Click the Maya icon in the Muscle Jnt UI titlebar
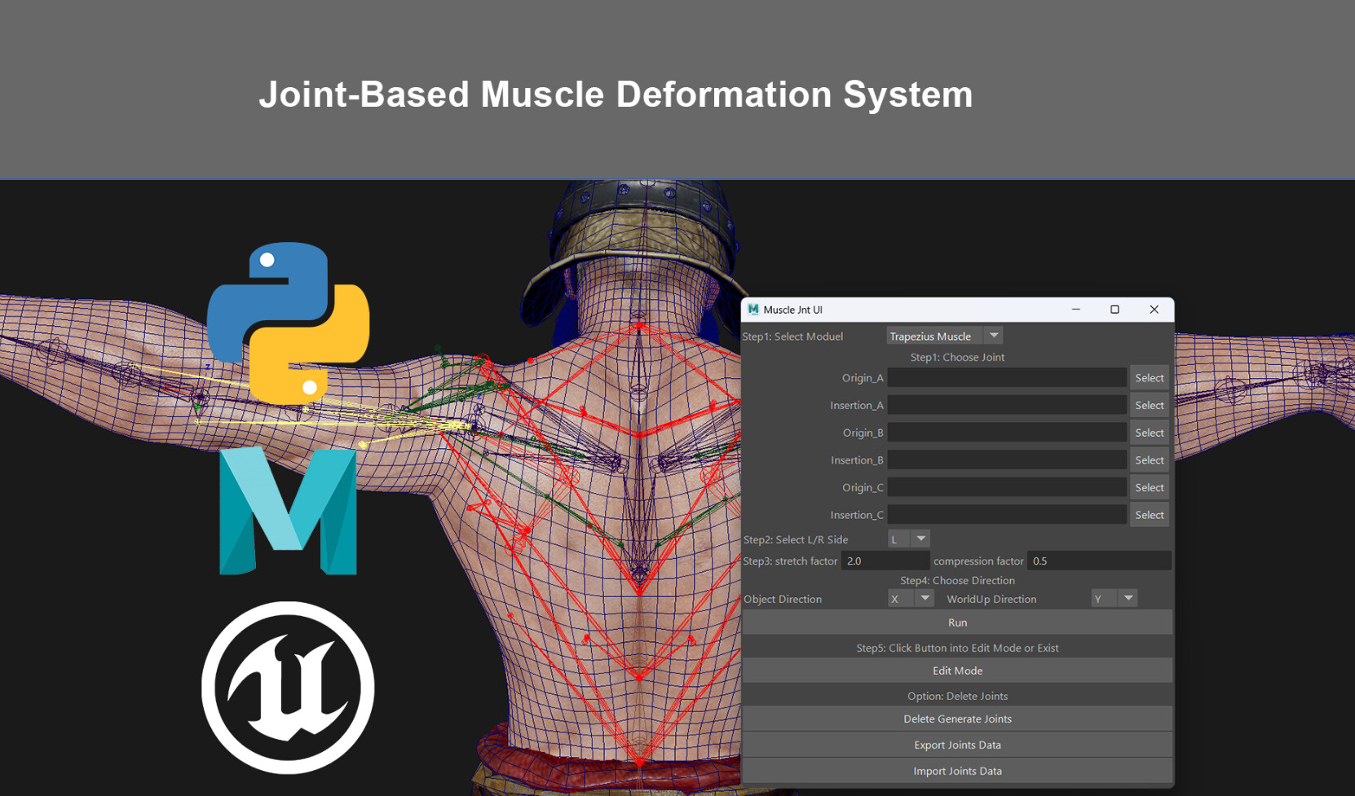The height and width of the screenshot is (796, 1355). (x=753, y=310)
